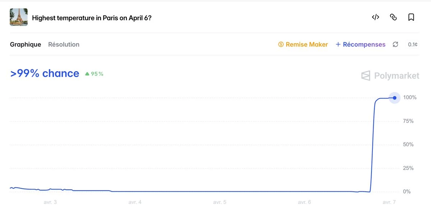Bookmark this Paris temperature market
Image resolution: width=431 pixels, height=213 pixels.
pos(411,17)
